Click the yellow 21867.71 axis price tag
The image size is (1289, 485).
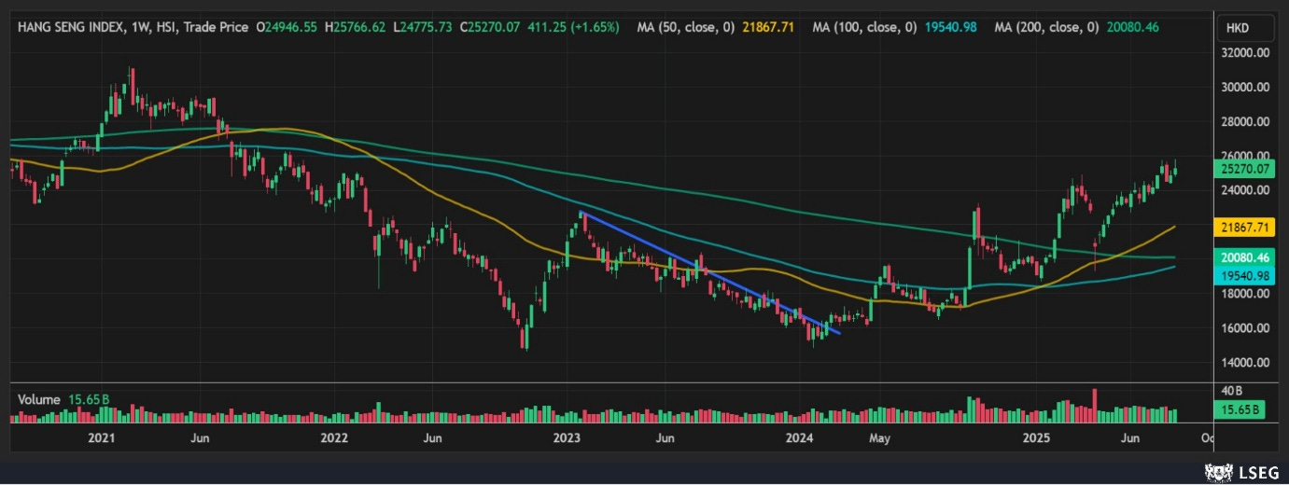[x=1245, y=227]
